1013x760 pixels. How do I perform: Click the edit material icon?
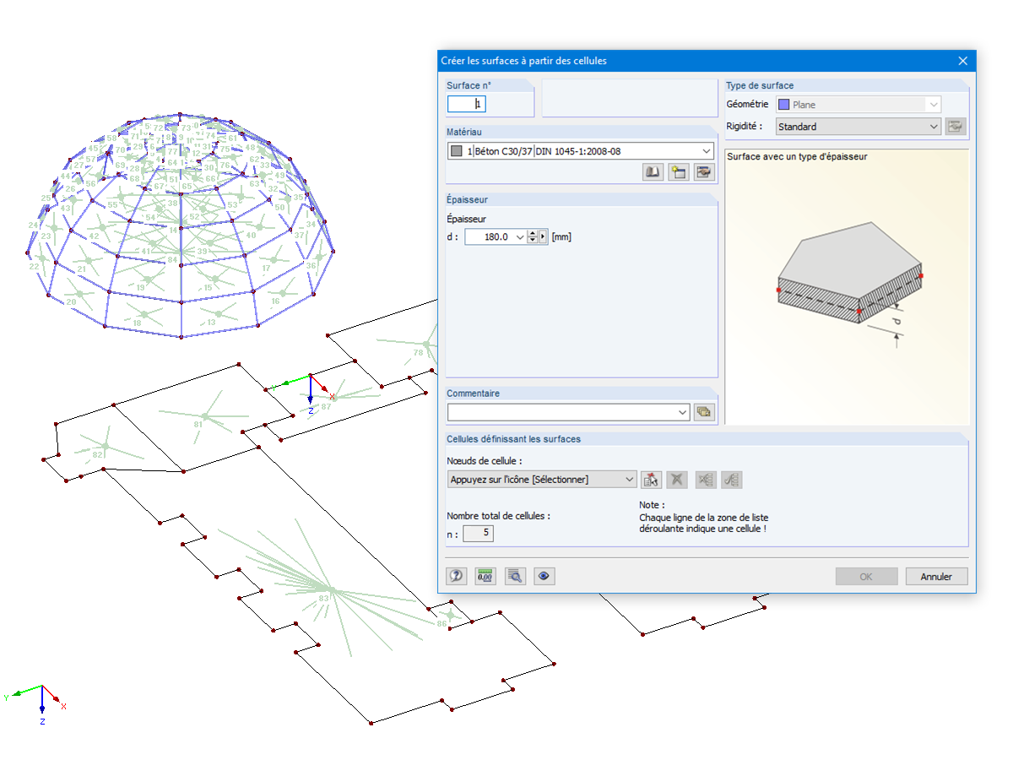coord(703,172)
